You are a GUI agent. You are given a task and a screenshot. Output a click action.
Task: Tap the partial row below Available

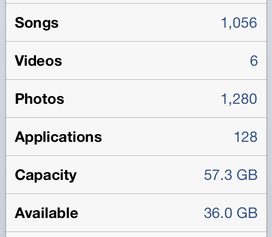(136, 235)
